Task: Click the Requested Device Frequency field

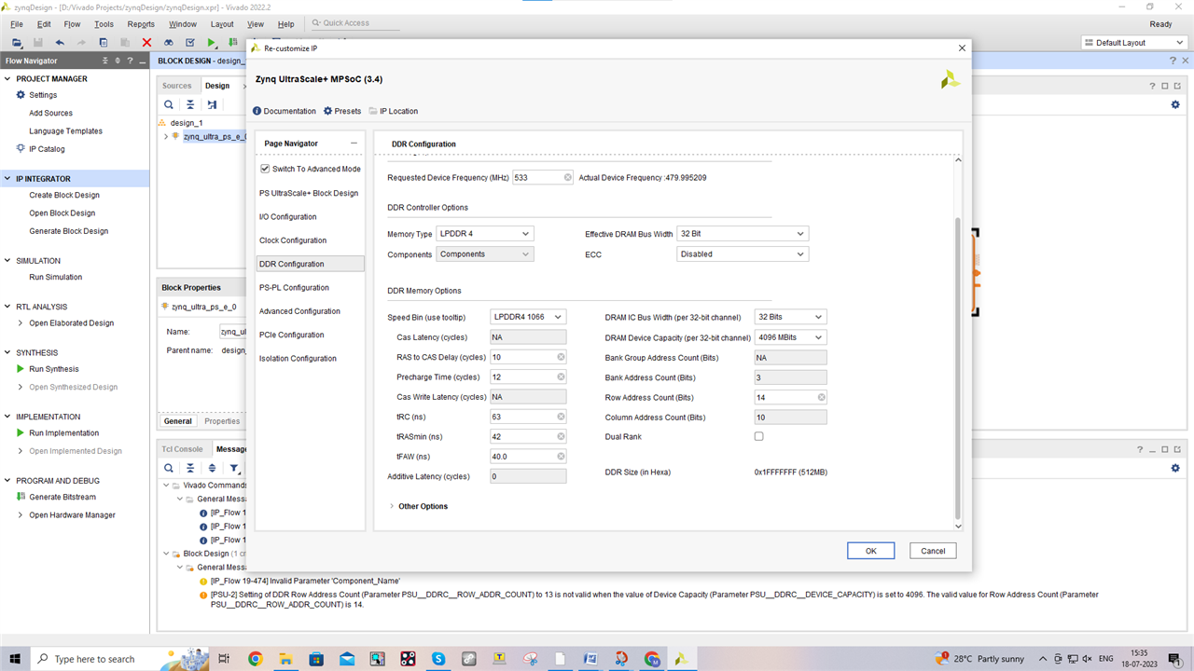Action: [x=543, y=177]
